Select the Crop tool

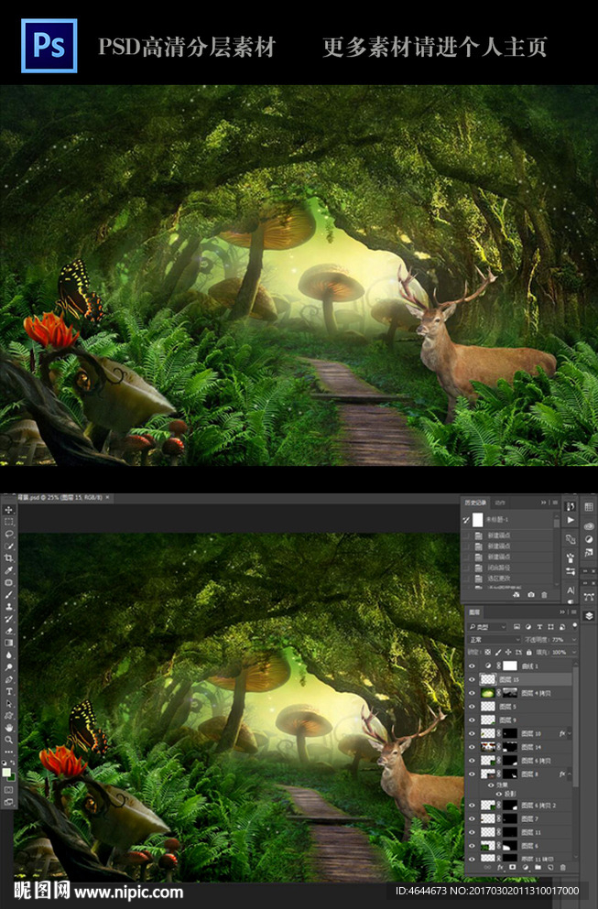[9, 557]
